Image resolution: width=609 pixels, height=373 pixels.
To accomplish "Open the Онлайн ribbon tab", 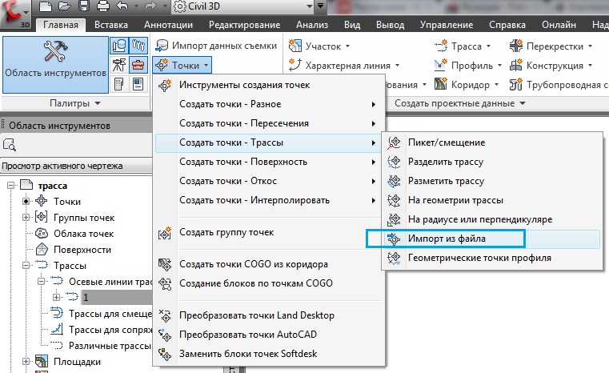I will [559, 25].
